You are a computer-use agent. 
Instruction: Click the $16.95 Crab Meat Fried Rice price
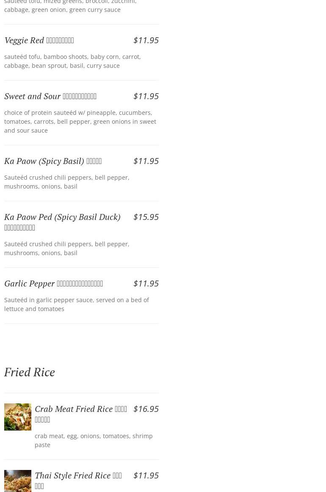146,409
